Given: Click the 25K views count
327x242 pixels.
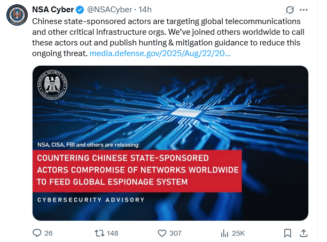Looking at the screenshot, I should [x=239, y=233].
